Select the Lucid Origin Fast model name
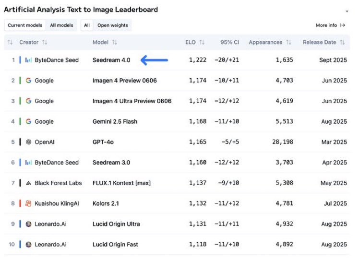This screenshot has width=359, height=259. (115, 244)
